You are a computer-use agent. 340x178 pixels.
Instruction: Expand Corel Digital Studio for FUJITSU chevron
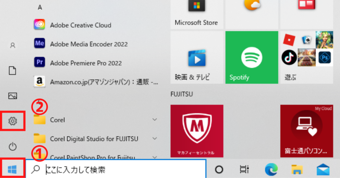[155, 138]
